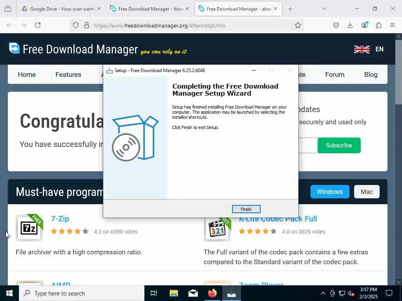The image size is (402, 301).
Task: Show hidden system tray icons
Action: point(323,293)
